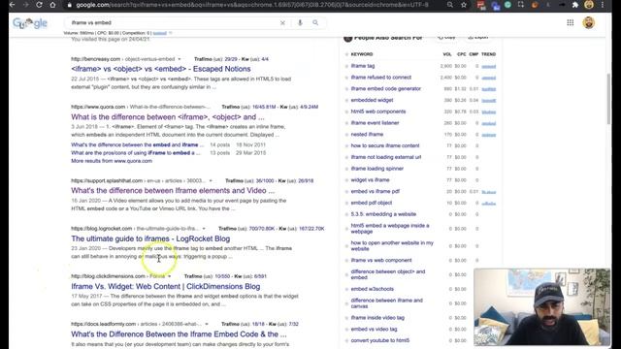
Task: Open keyword 'iframe embed code generator'
Action: coord(386,89)
